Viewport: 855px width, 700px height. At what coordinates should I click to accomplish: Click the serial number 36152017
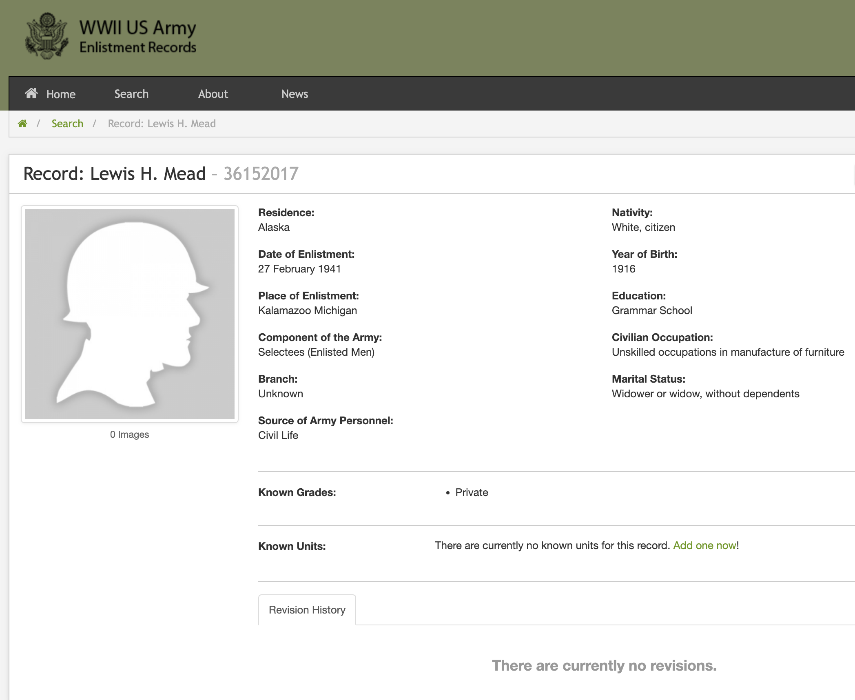[x=261, y=174]
